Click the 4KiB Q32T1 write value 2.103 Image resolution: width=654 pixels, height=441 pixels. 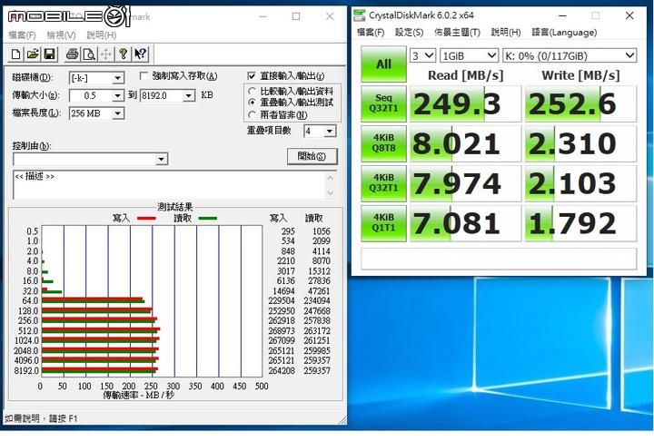(580, 183)
